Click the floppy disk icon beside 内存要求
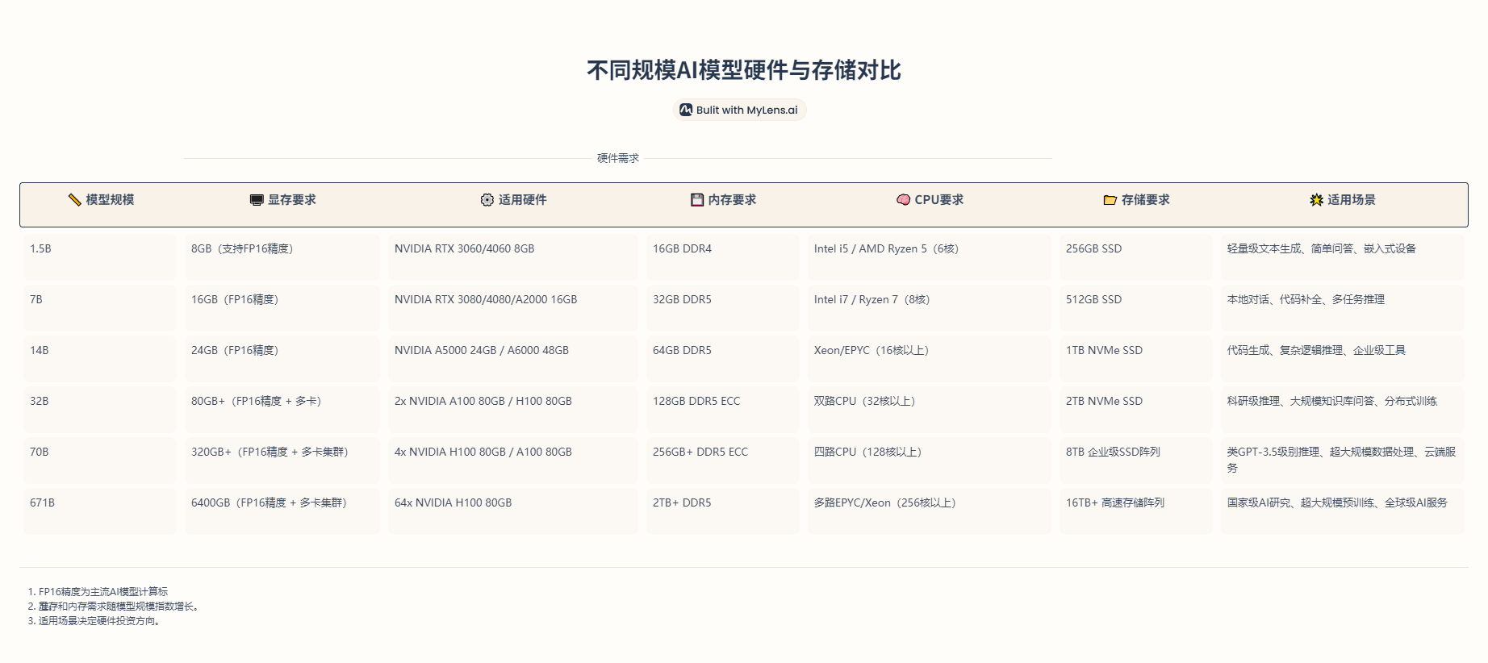Image resolution: width=1488 pixels, height=663 pixels. point(697,200)
